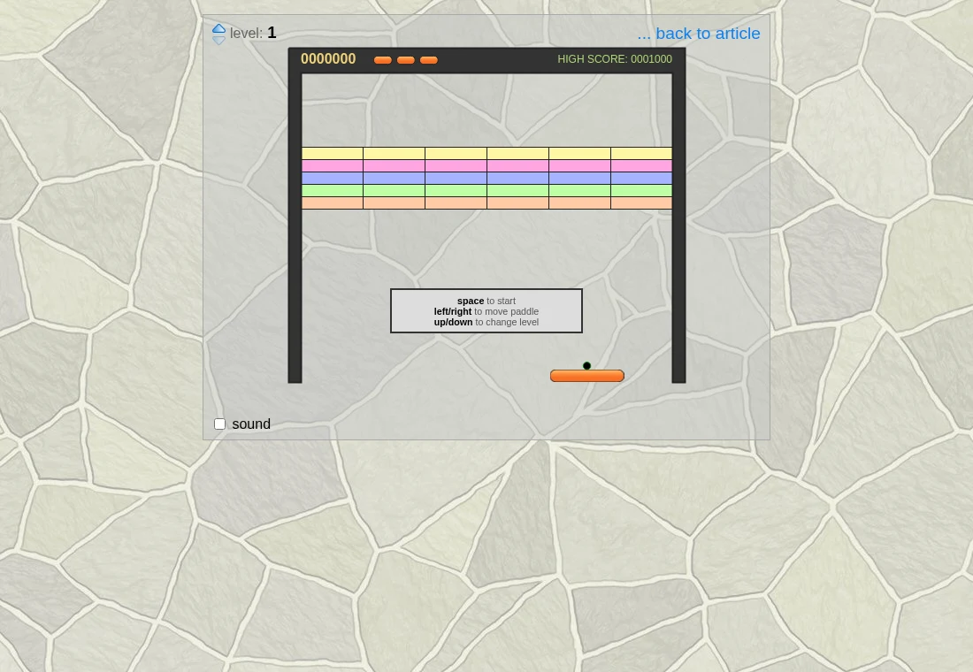
Task: Decrease level with the down arrow
Action: 219,41
